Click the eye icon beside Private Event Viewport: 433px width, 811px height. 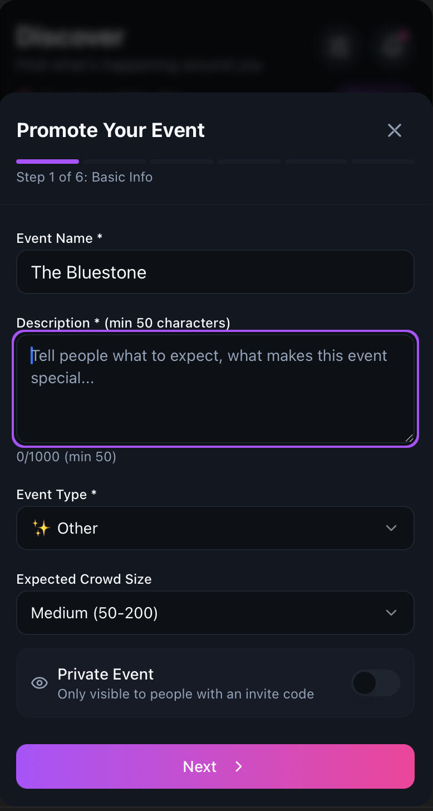(40, 683)
